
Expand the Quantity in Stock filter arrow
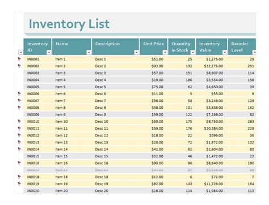[x=192, y=52]
